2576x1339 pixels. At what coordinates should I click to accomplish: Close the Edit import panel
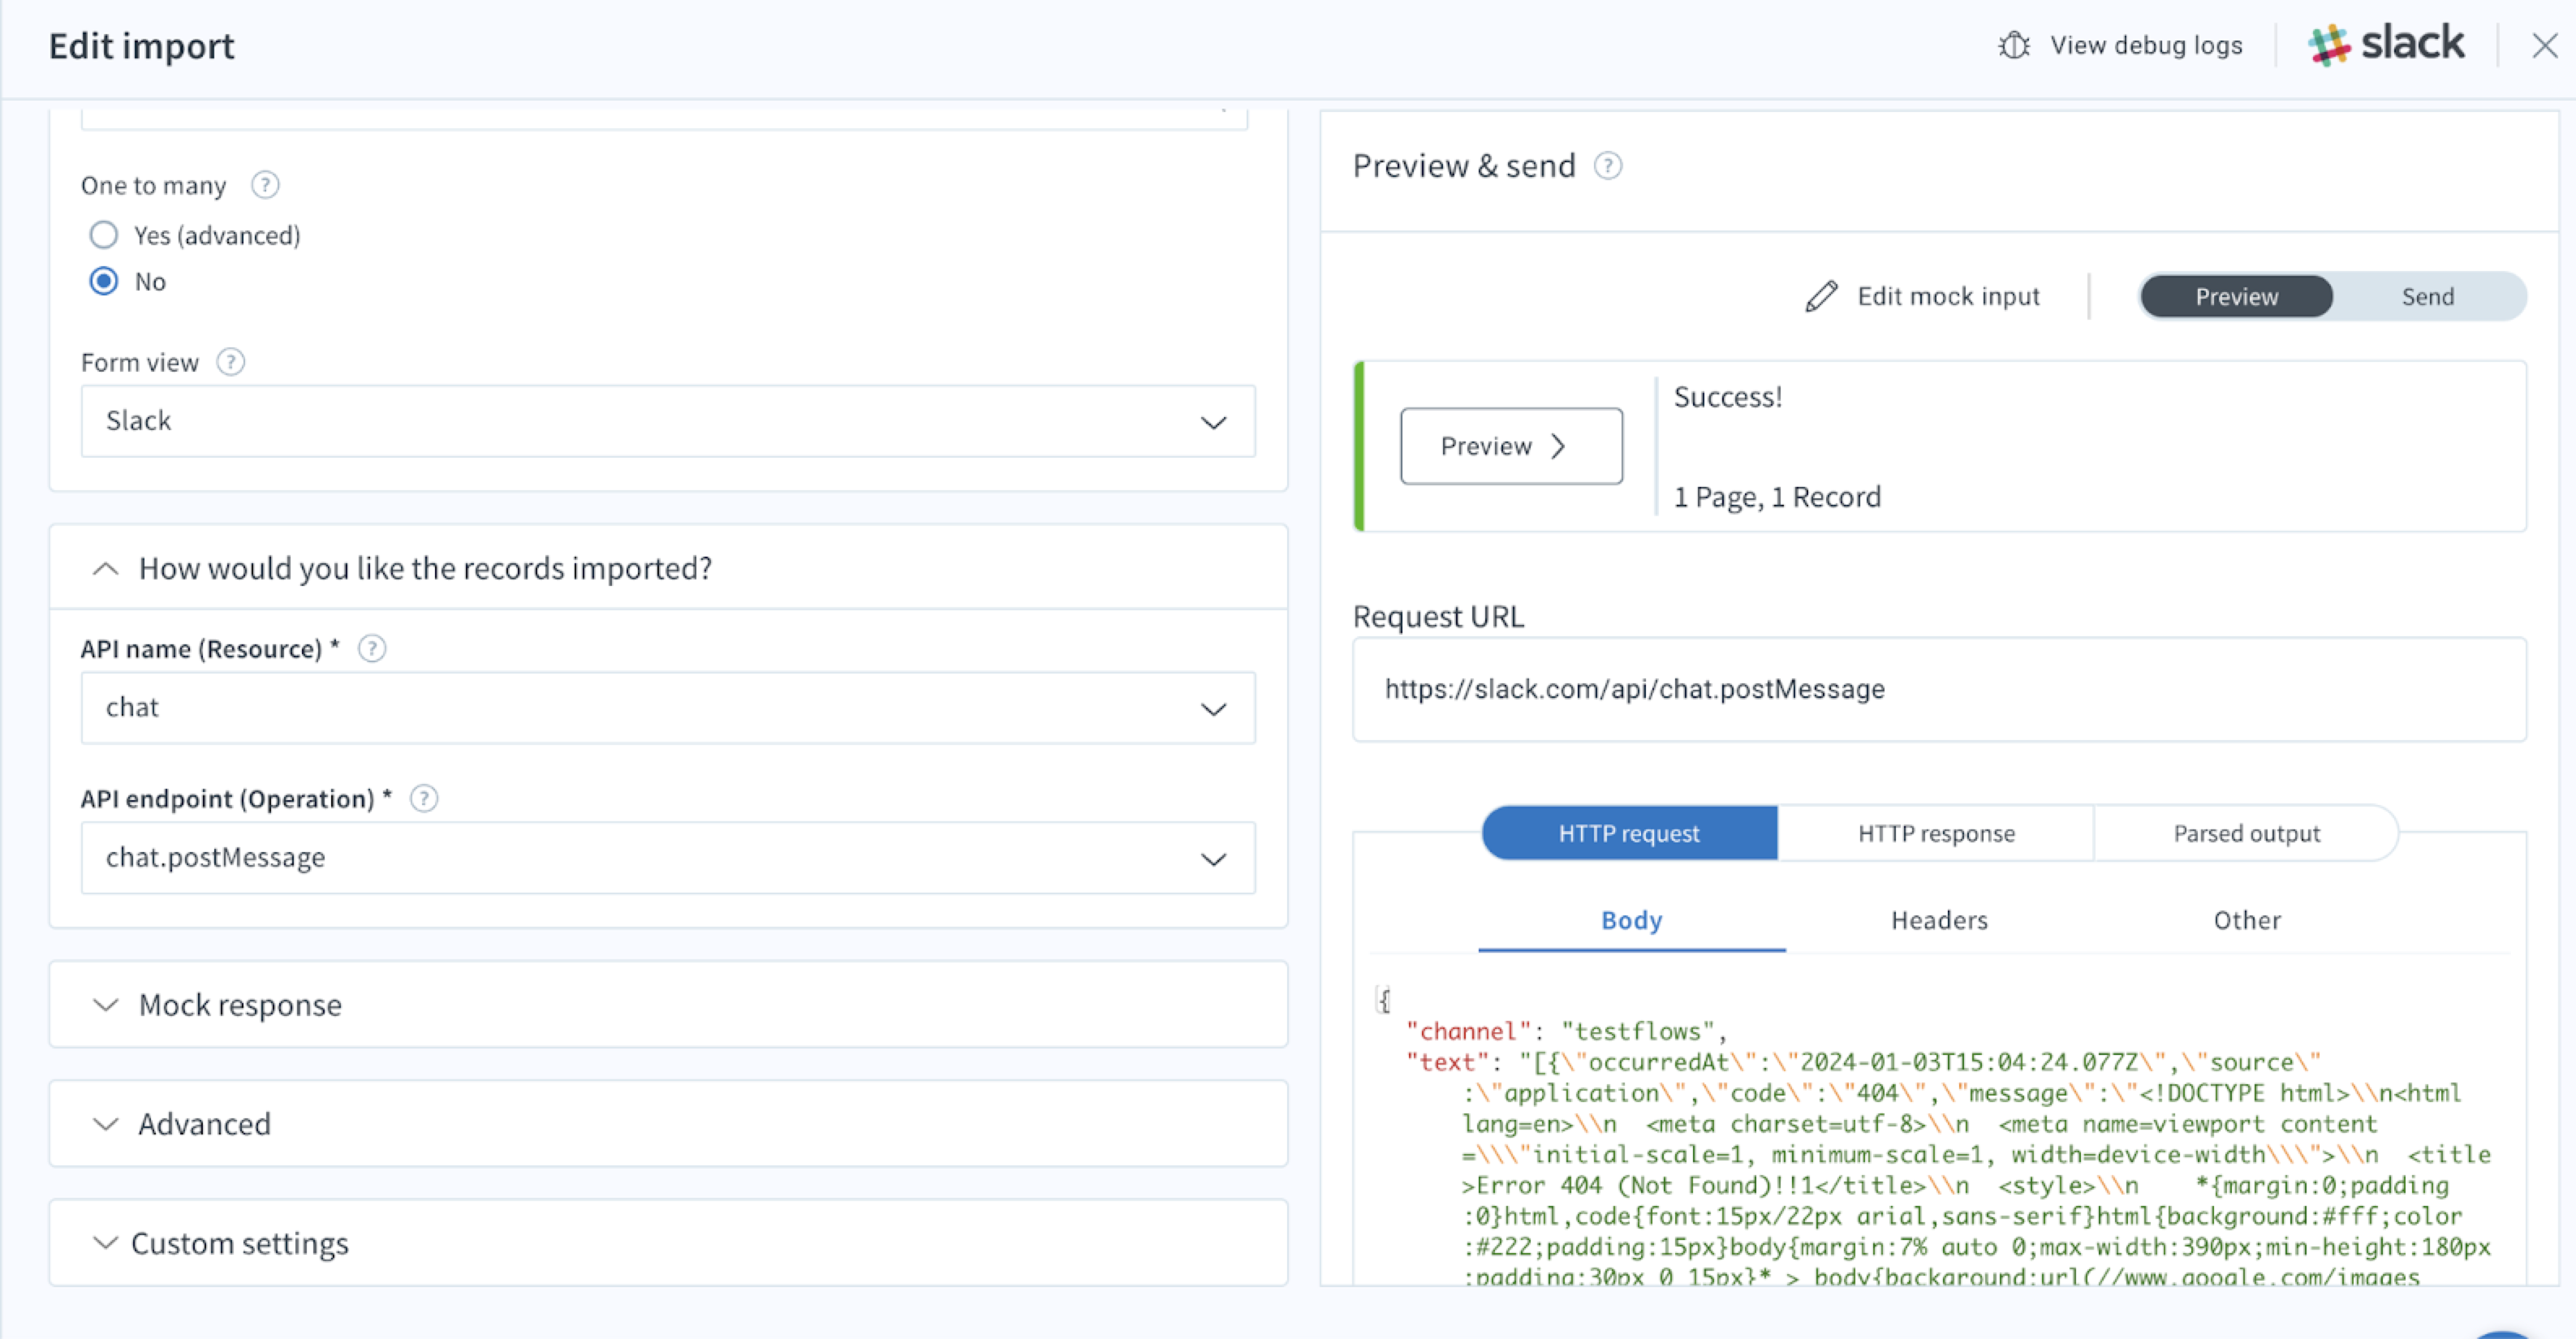click(2544, 46)
